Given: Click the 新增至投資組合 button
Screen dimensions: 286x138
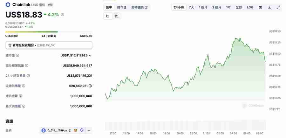Looking at the screenshot, I should [49, 45].
